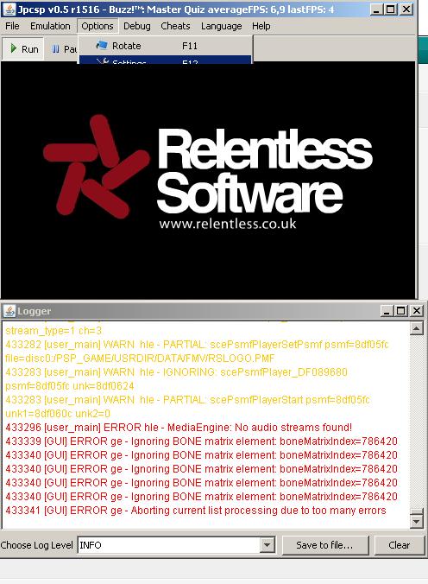Click the Logger scrollbar up arrow
428x584 pixels.
click(x=416, y=328)
